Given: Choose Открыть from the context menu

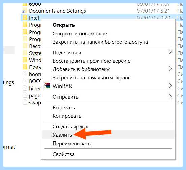Looking at the screenshot, I should [108, 25].
